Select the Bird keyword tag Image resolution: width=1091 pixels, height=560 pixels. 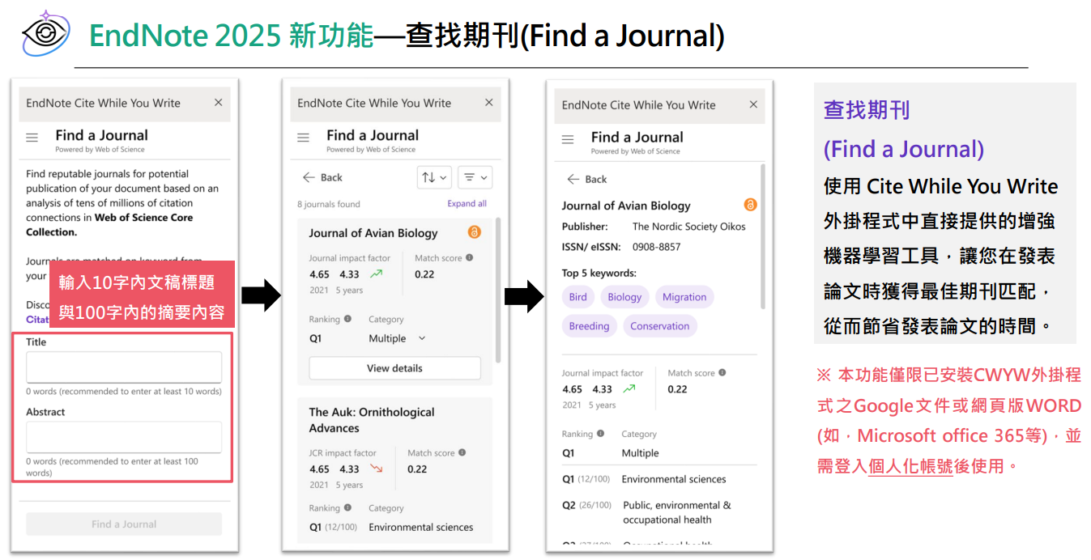(577, 297)
